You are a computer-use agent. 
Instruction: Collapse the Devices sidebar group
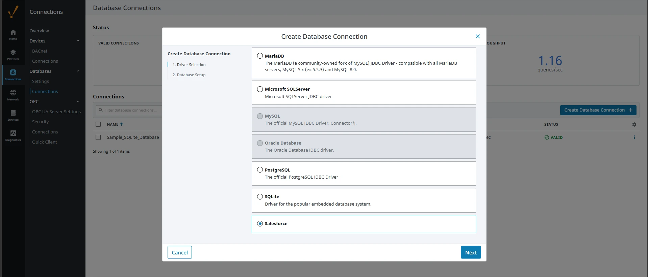[x=78, y=41]
